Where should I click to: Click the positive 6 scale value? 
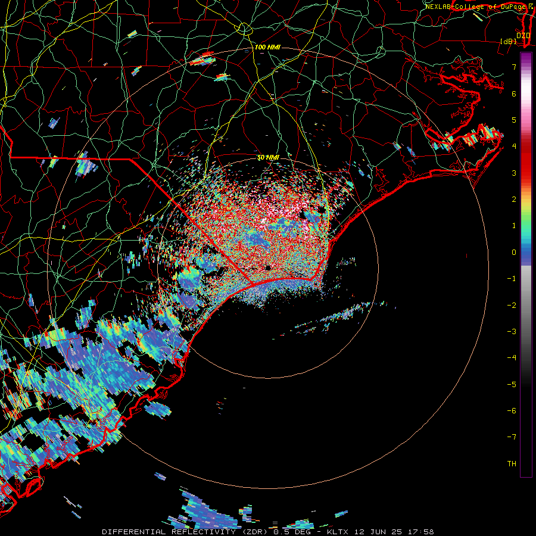tap(514, 94)
